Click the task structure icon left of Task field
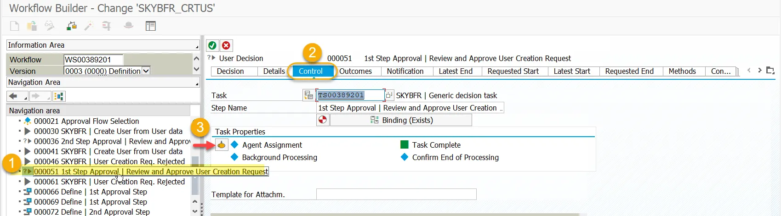 pyautogui.click(x=308, y=95)
